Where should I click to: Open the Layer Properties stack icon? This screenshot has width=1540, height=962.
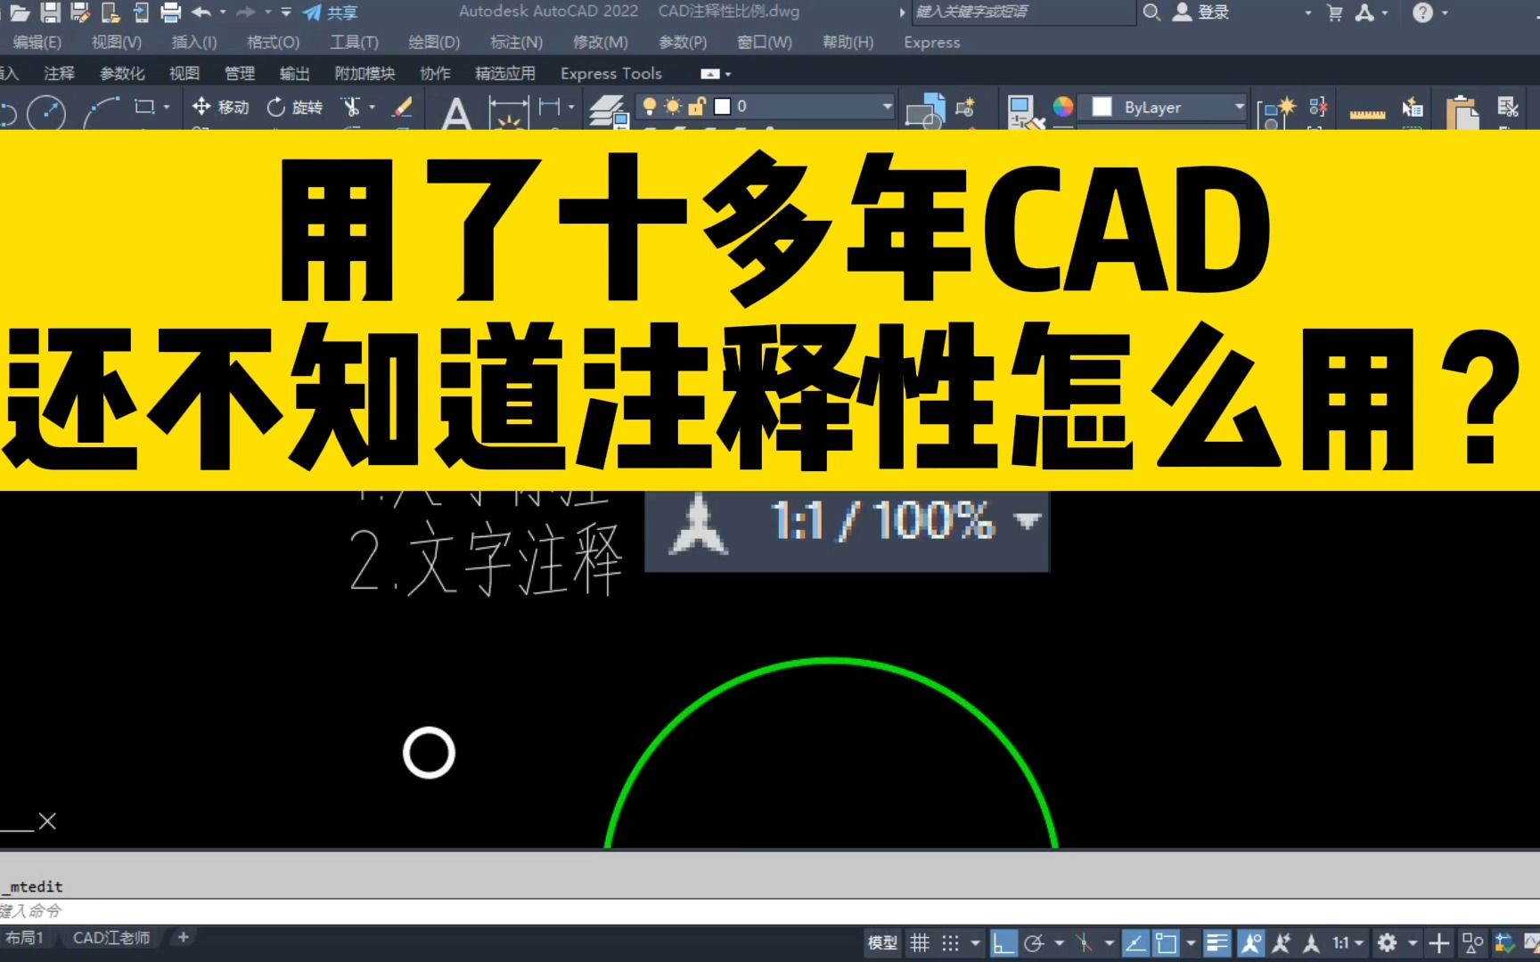[x=609, y=112]
